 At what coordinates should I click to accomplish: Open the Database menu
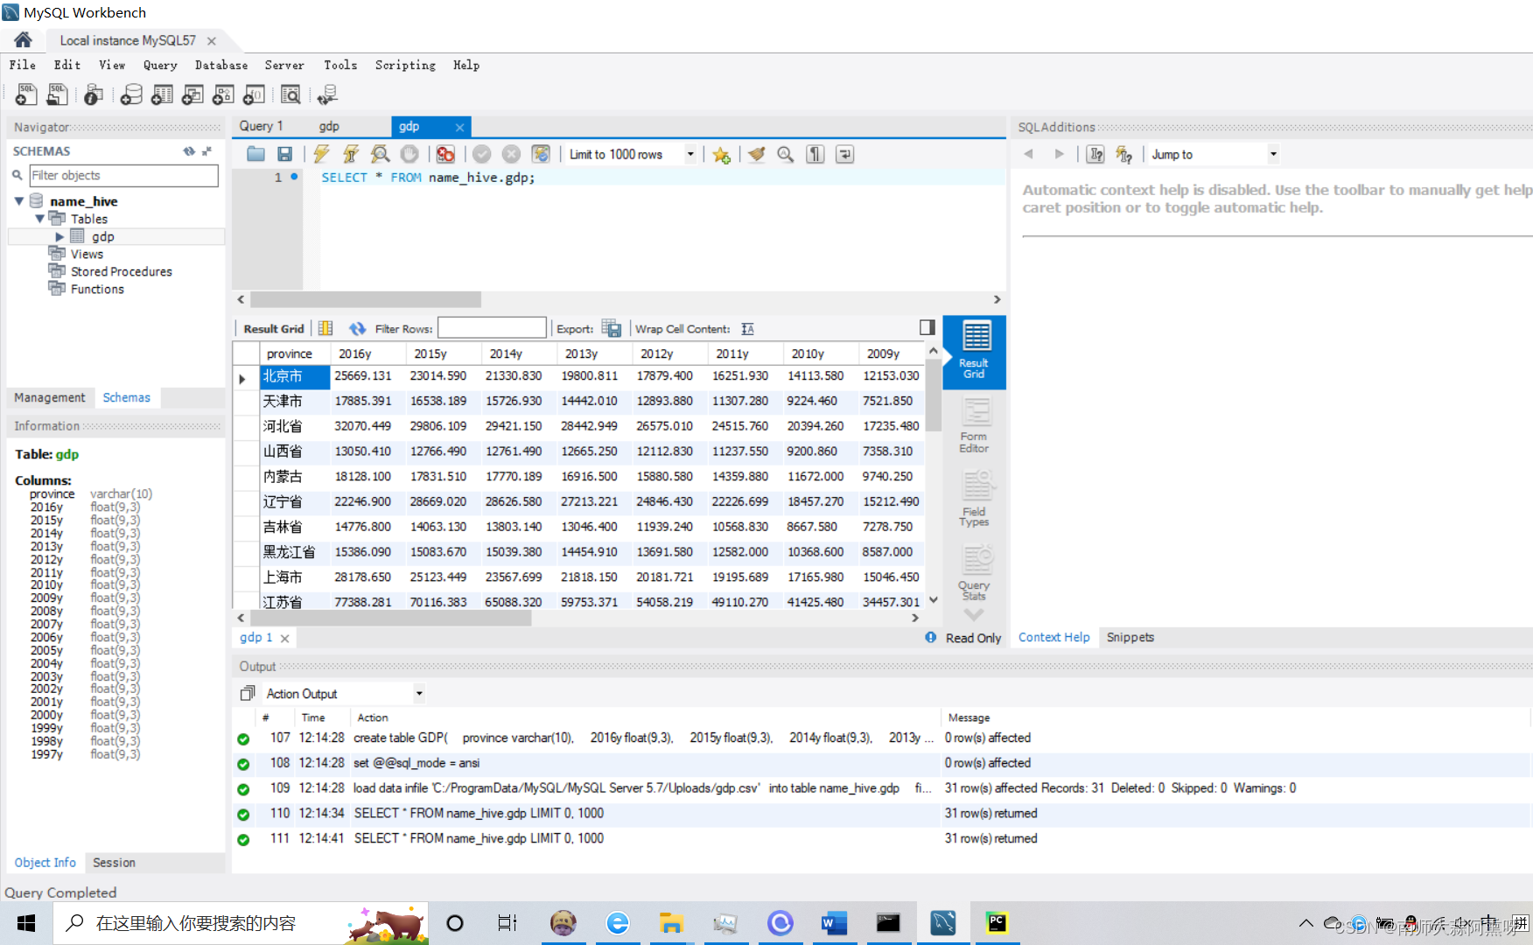pyautogui.click(x=221, y=65)
